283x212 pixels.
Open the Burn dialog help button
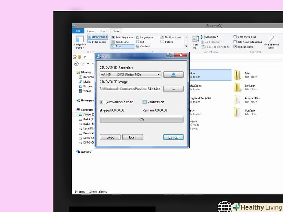170,55
